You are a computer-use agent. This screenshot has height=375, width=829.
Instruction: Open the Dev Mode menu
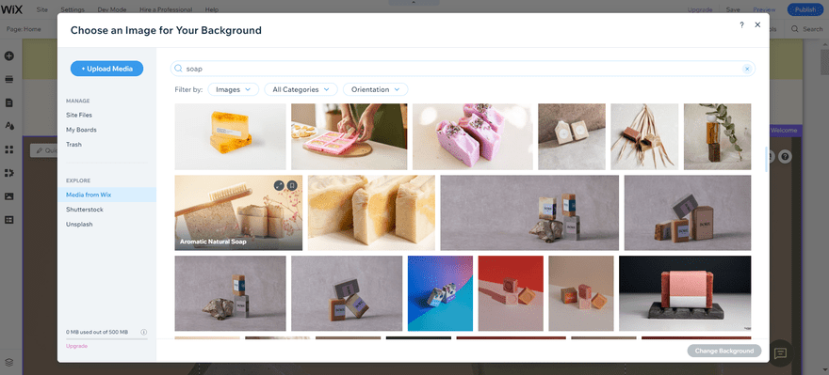111,9
